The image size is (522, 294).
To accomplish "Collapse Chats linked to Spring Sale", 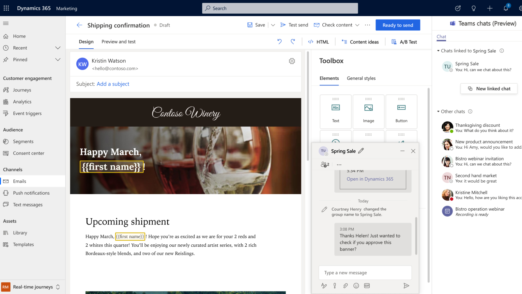I will tap(438, 51).
